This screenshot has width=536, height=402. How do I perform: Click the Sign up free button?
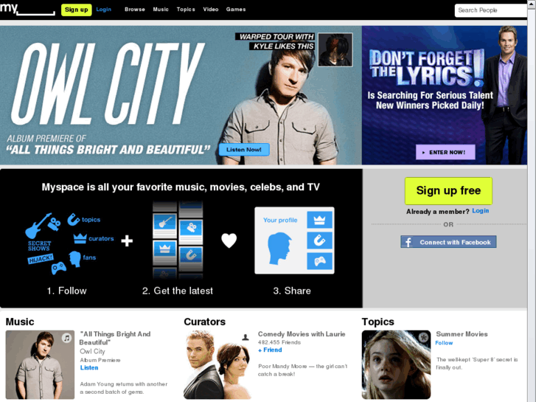(x=448, y=190)
